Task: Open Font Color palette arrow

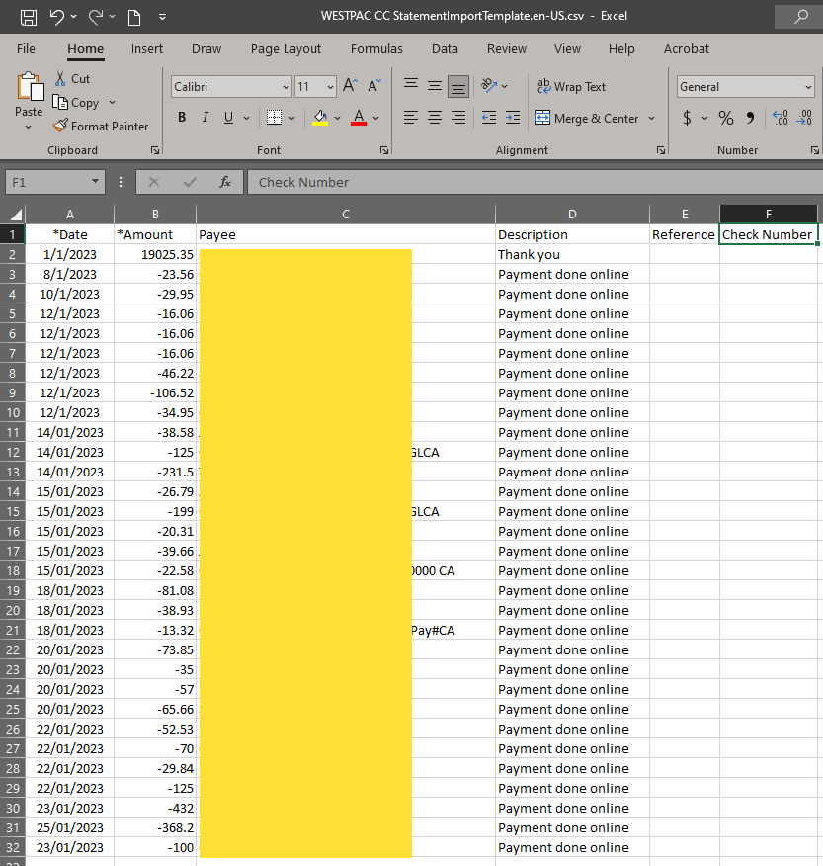Action: click(375, 118)
